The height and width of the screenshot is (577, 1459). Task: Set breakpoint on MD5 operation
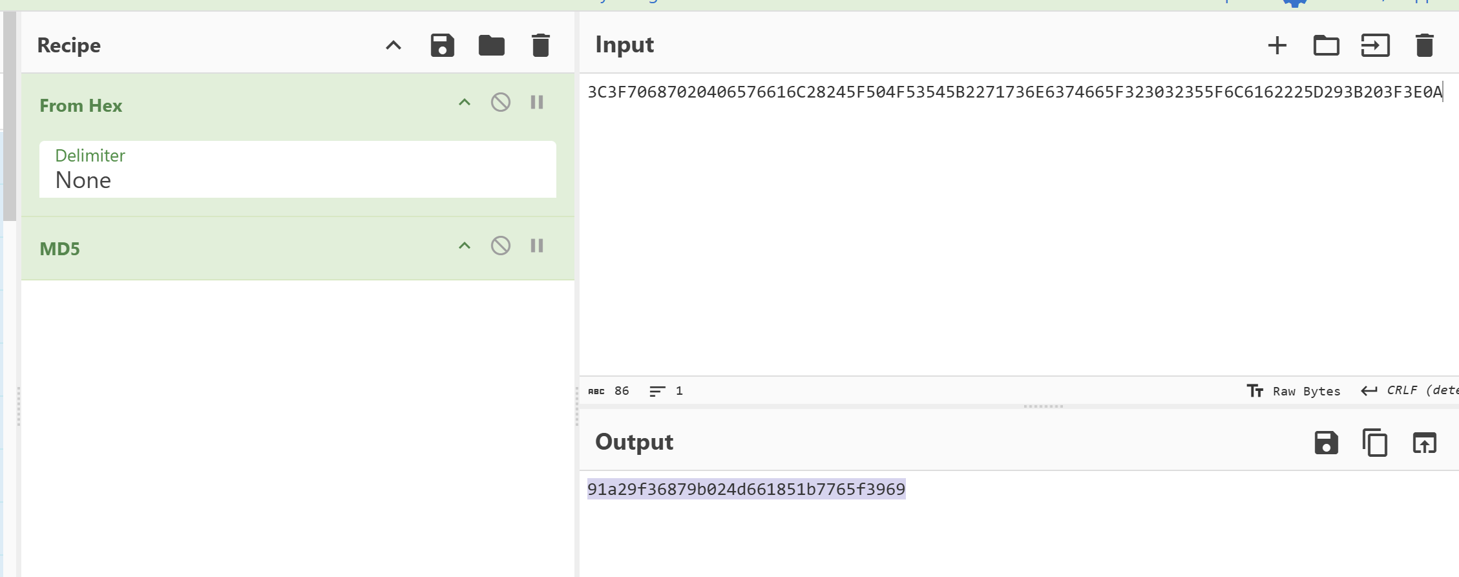536,246
